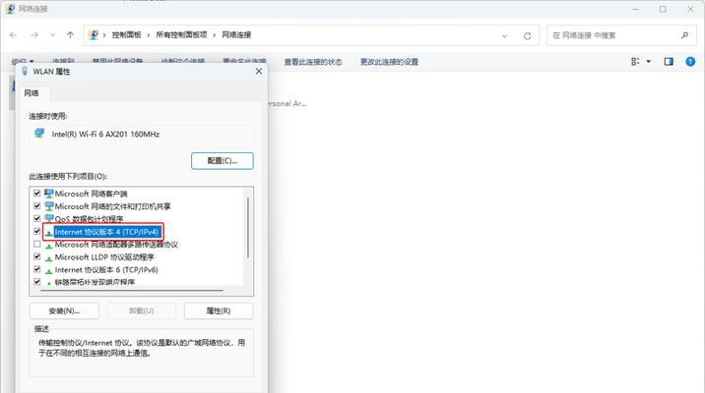
Task: Click the 网络连接 window title icon
Action: [10, 9]
